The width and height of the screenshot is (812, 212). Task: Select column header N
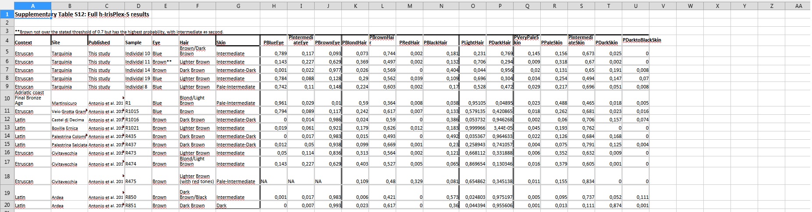pyautogui.click(x=441, y=6)
